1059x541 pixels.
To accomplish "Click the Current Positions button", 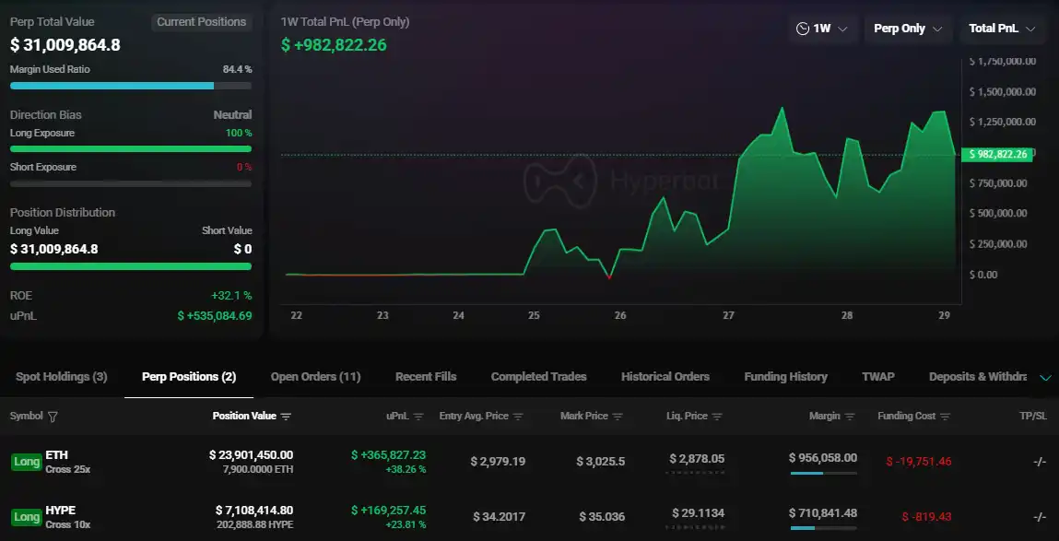I will (202, 21).
